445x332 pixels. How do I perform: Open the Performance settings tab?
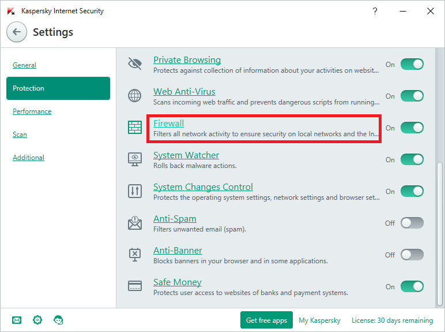coord(32,111)
